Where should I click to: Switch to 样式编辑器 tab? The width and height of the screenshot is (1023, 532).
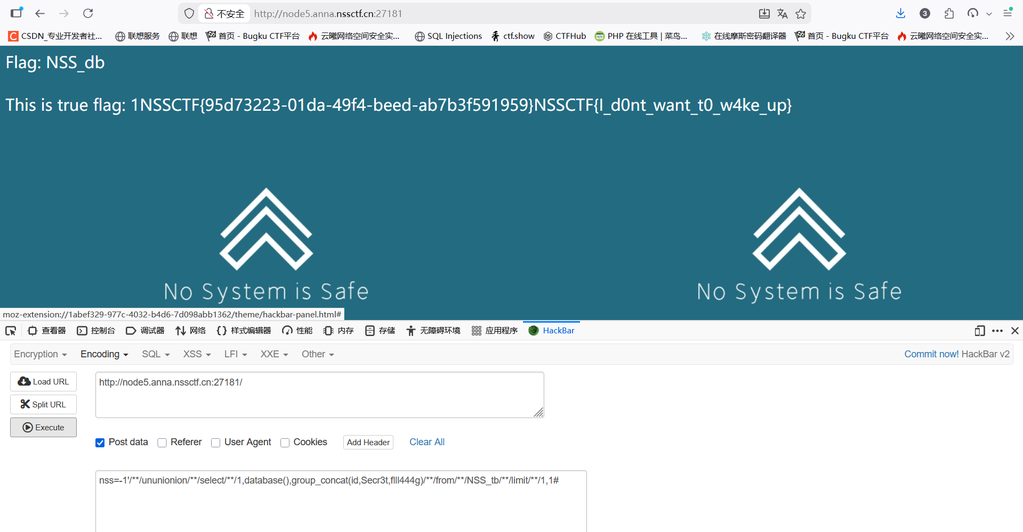click(x=244, y=331)
